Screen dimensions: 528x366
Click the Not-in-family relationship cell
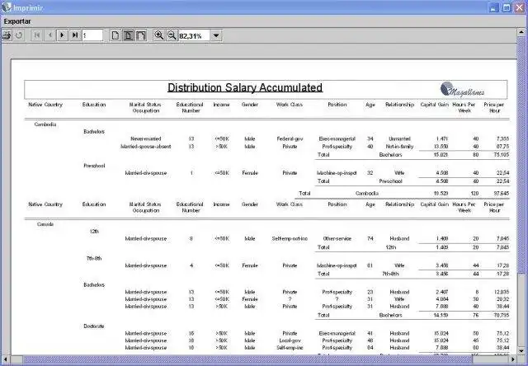(x=399, y=147)
